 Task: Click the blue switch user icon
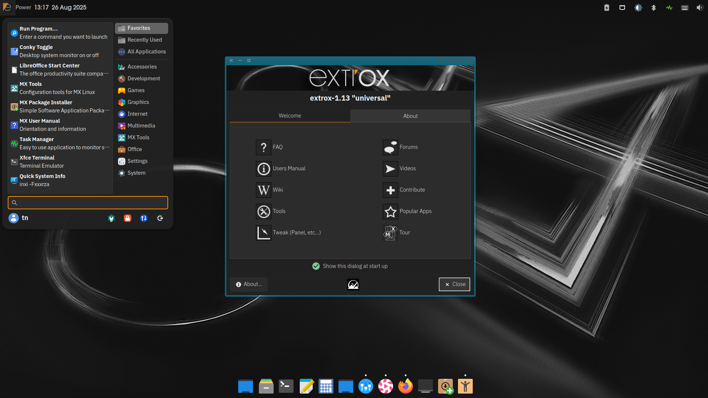pos(144,218)
